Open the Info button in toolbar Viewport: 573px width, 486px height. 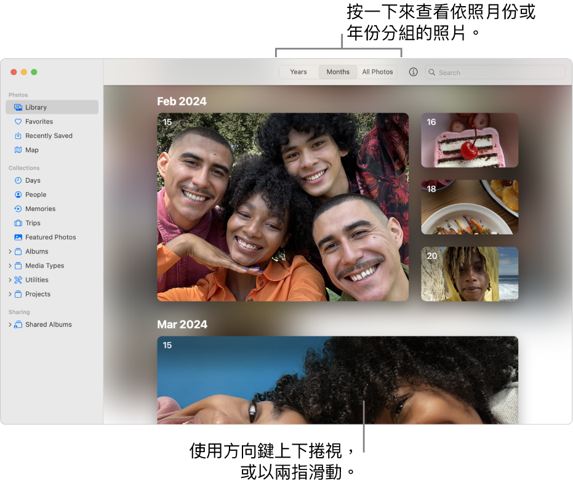(414, 72)
